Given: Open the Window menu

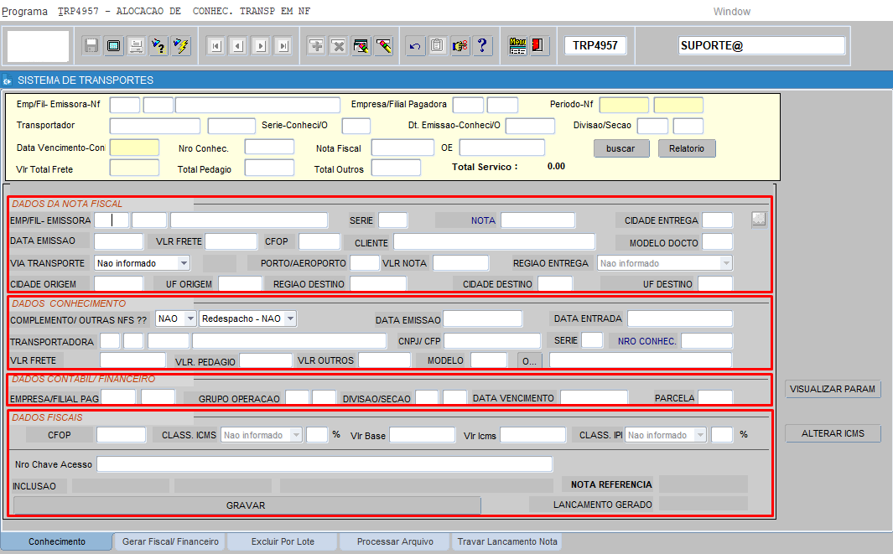Looking at the screenshot, I should (732, 12).
